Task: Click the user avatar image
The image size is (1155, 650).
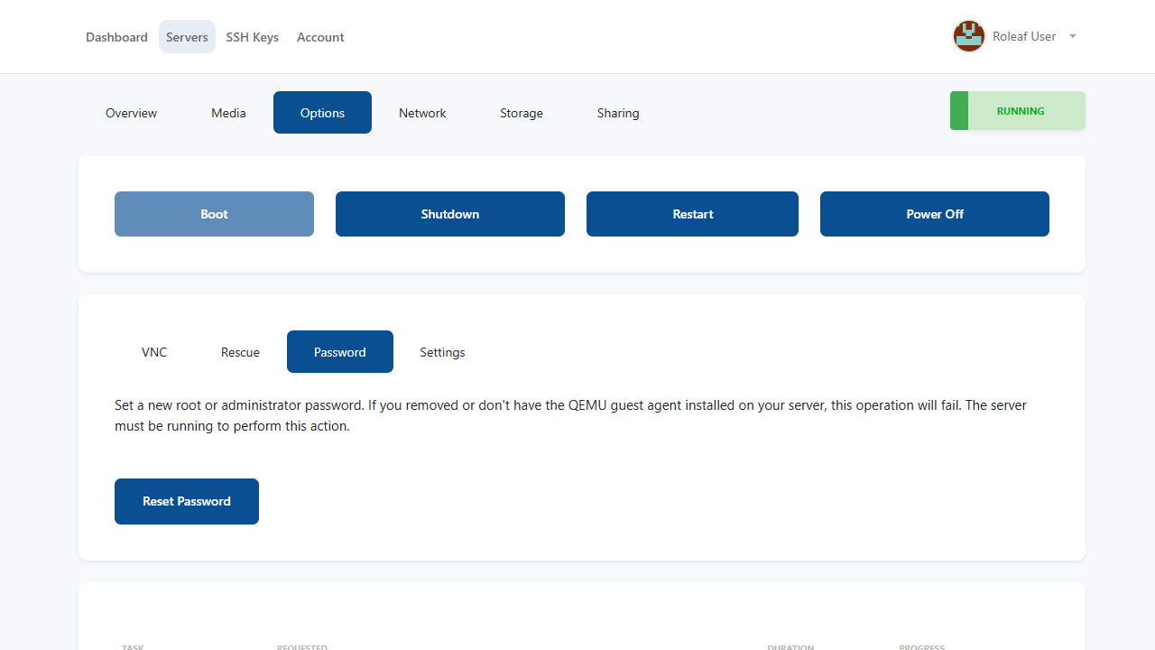Action: tap(968, 37)
